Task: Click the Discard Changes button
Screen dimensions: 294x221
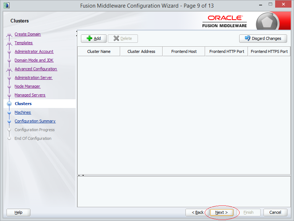Action: (x=263, y=38)
